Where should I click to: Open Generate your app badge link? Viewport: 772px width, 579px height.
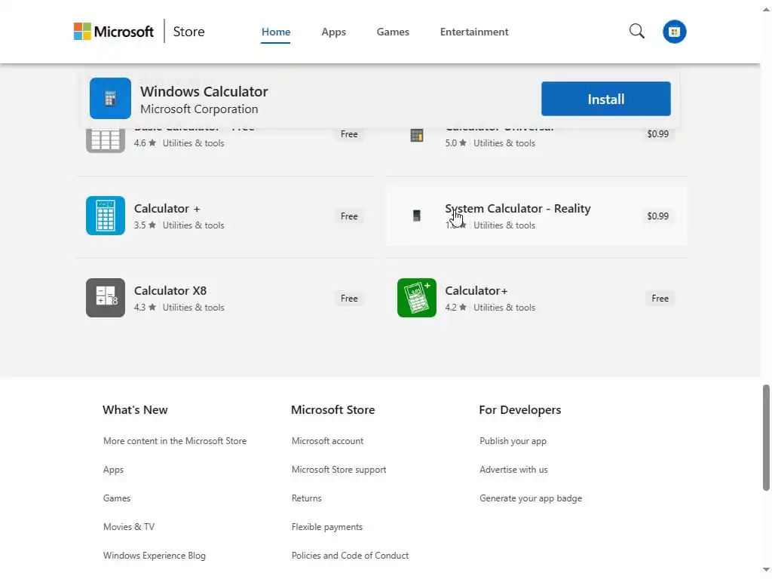coord(531,498)
